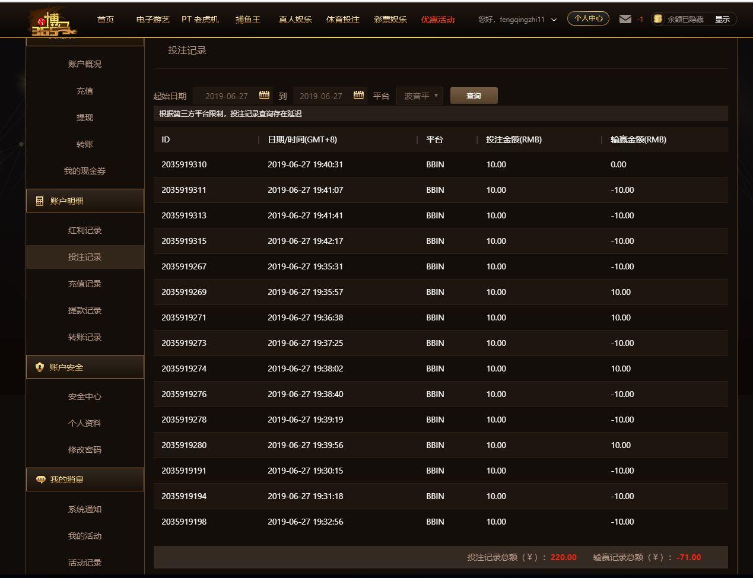Viewport: 753px width, 578px height.
Task: Open 红利记录 in the sidebar
Action: tap(85, 230)
